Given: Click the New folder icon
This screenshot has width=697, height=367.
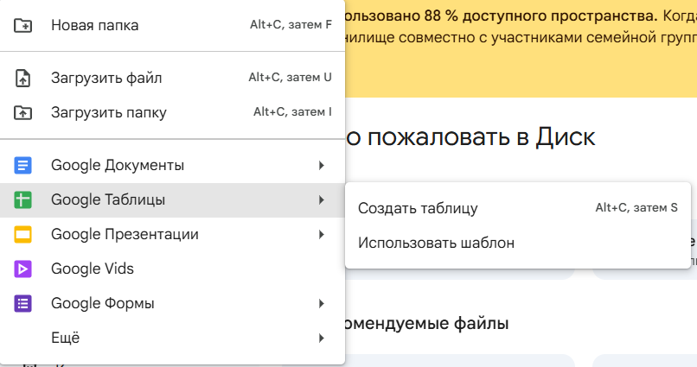Looking at the screenshot, I should 22,25.
